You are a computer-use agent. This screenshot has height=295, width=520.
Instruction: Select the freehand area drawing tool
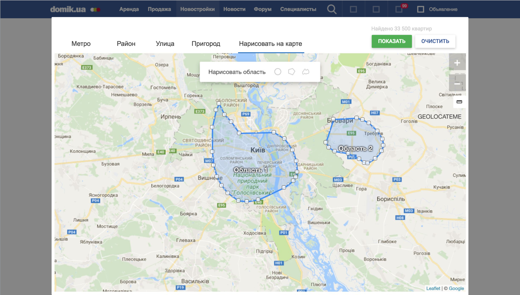coord(306,72)
